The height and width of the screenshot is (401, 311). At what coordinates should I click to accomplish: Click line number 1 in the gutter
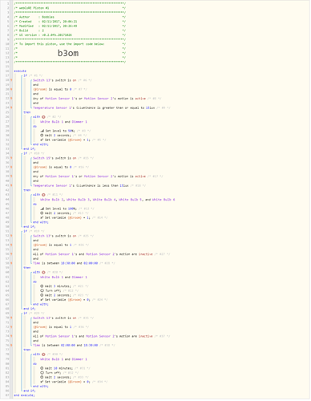coord(8,3)
